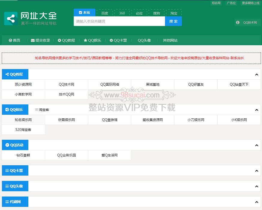Collapse the QQ活动 section with its chevron
The image size is (262, 210).
257,145
